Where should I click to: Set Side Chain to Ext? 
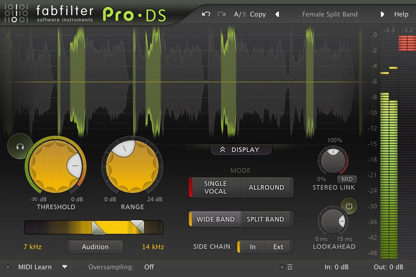(x=278, y=247)
